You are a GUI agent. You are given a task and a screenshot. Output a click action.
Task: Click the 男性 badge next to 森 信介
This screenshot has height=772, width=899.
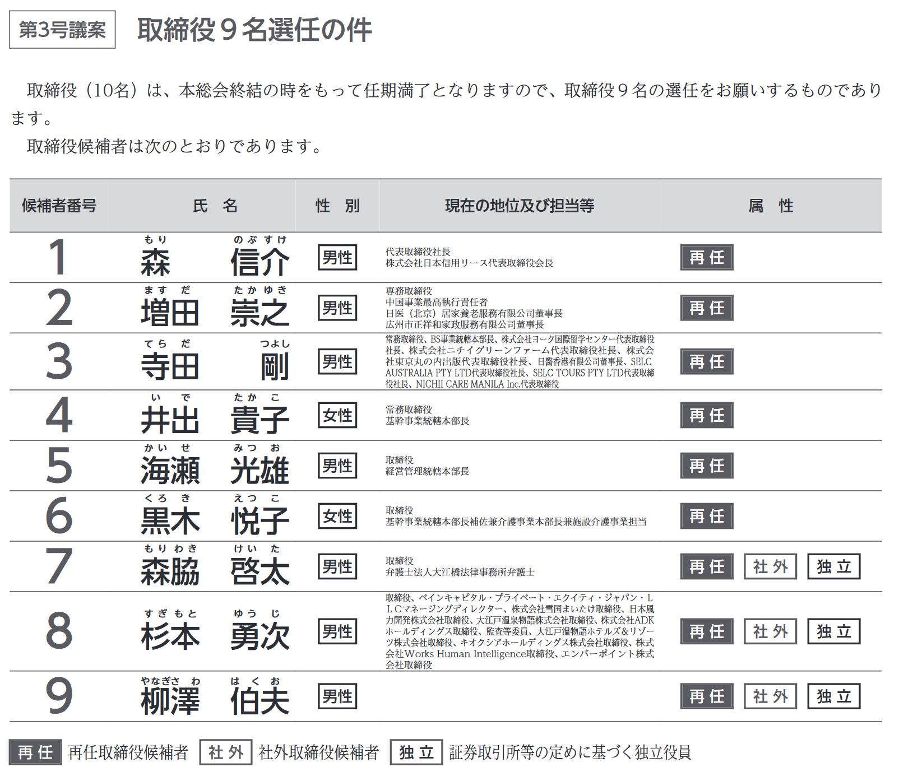[x=337, y=258]
